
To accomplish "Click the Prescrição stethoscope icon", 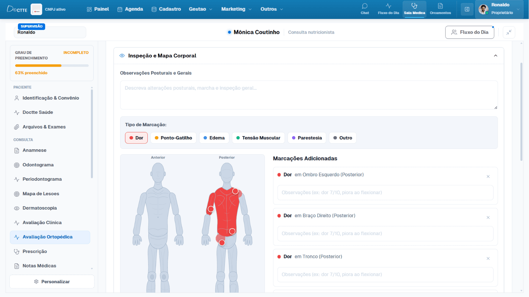I will tap(17, 252).
